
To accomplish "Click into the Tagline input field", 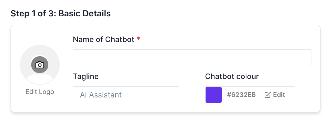I will 126,95.
